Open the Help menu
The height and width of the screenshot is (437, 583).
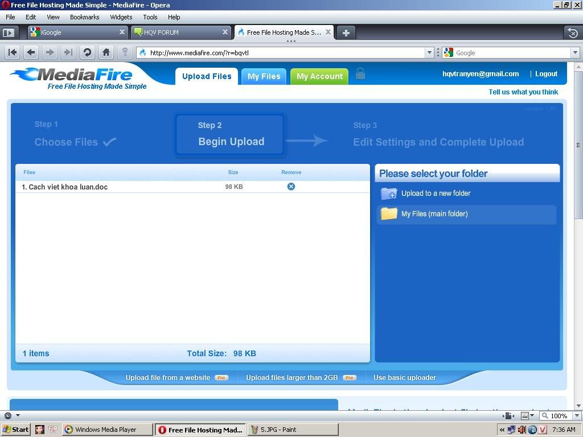click(x=174, y=17)
